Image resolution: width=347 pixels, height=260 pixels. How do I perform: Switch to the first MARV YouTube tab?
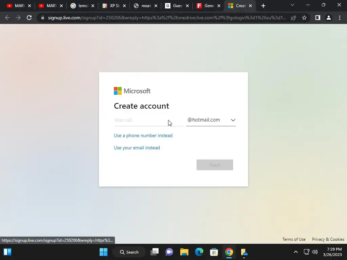click(16, 6)
